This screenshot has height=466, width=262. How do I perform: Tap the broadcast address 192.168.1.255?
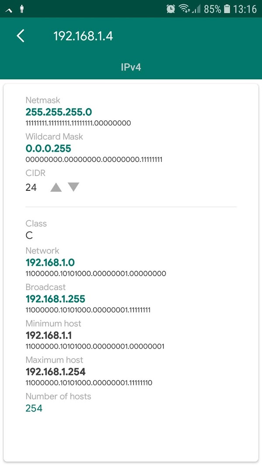coord(56,299)
